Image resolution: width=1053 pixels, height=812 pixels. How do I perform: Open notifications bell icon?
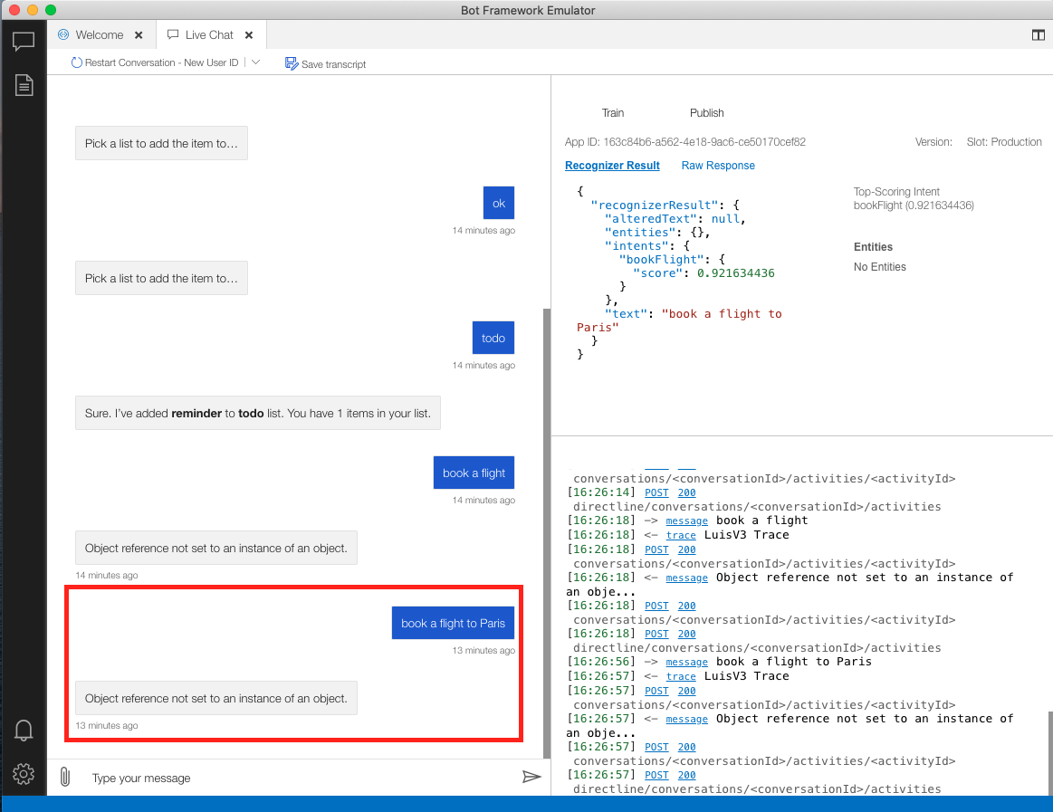click(24, 730)
